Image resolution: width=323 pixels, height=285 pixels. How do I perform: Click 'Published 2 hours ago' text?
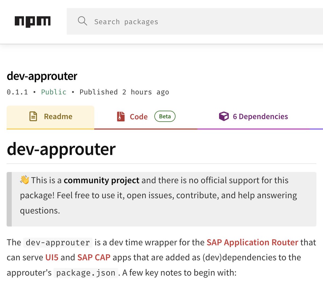(124, 92)
